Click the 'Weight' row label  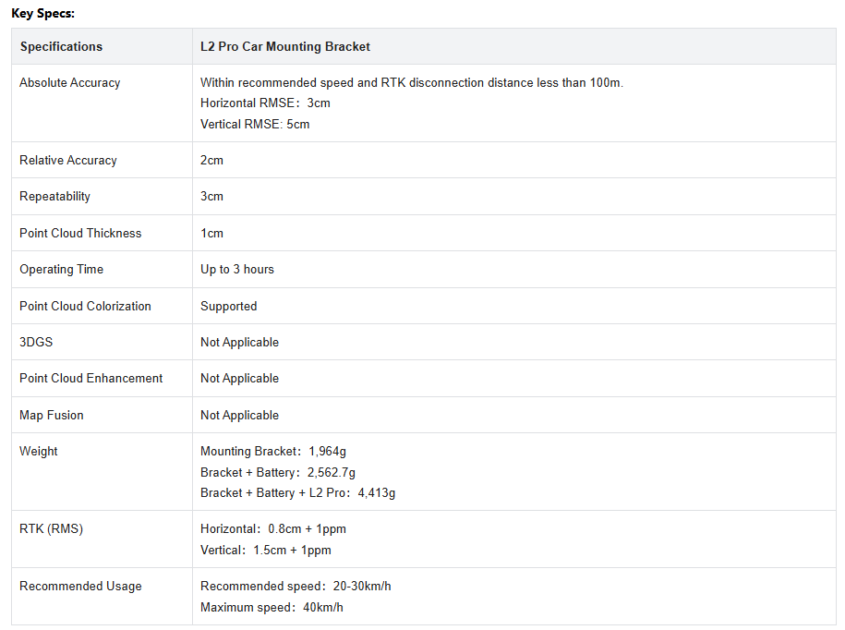[x=38, y=452]
